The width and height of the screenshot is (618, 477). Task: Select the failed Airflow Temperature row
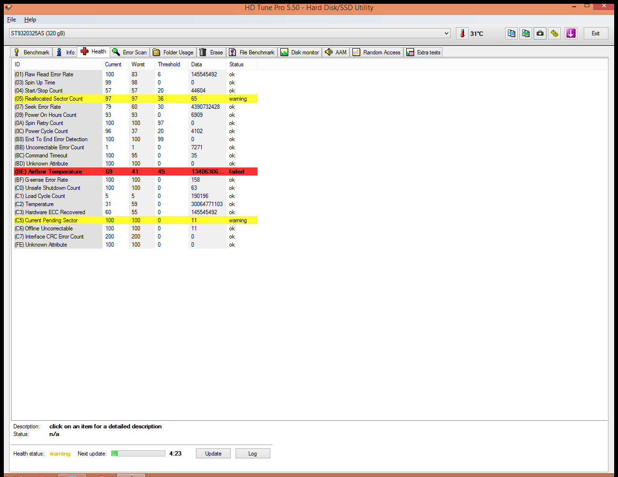[x=135, y=172]
